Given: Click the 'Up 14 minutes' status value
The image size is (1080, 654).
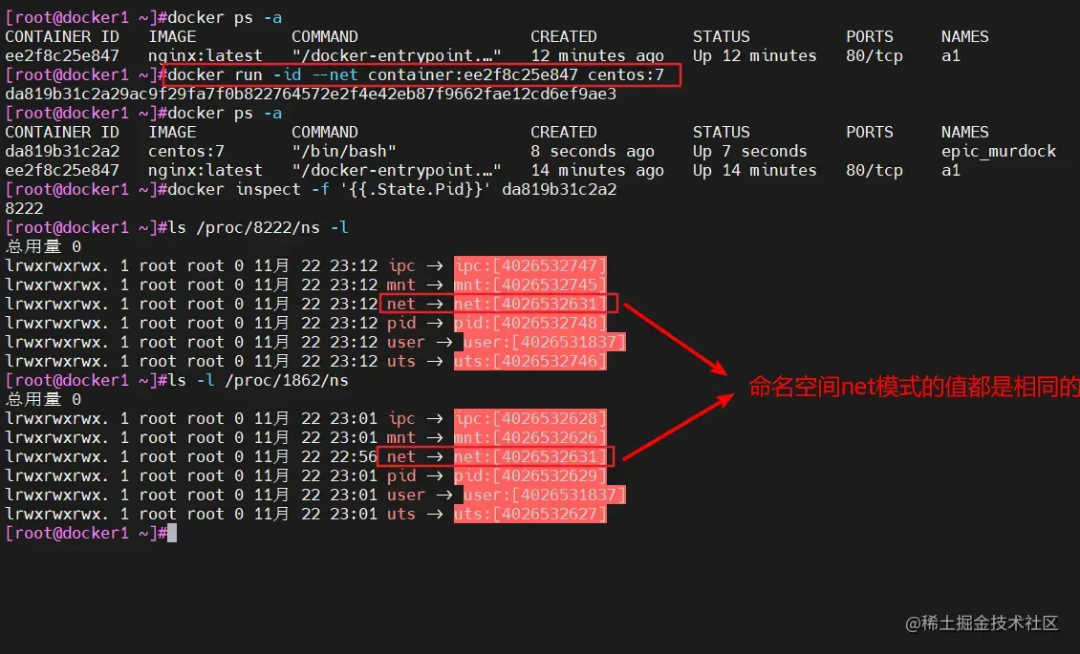Looking at the screenshot, I should [754, 171].
